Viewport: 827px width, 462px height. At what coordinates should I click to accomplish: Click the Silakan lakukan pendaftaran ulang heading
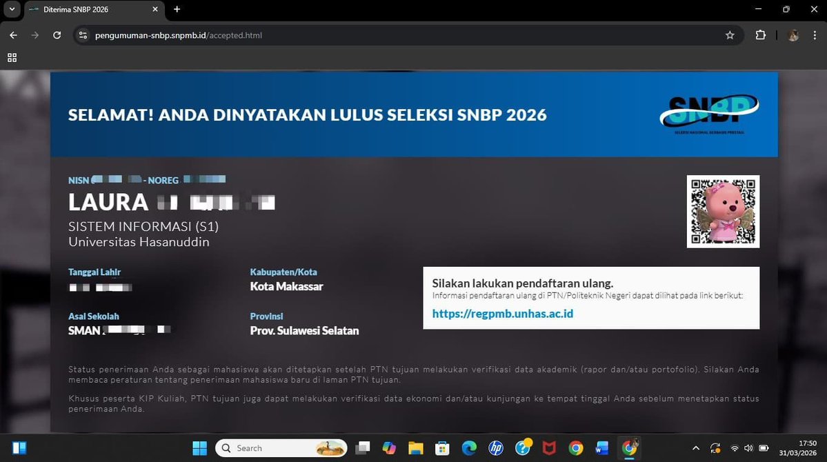[523, 283]
